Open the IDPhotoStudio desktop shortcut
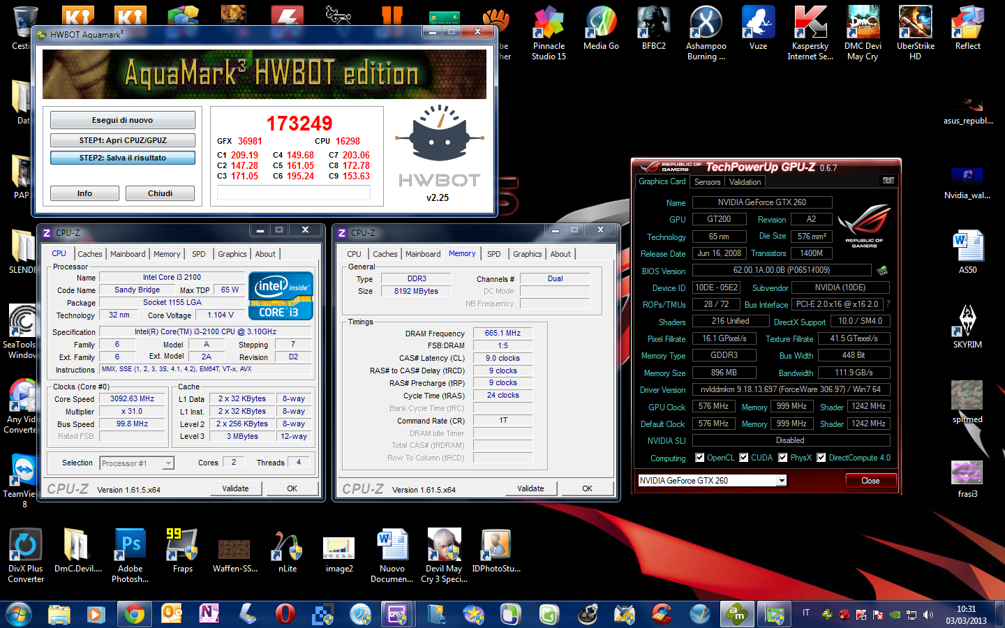This screenshot has height=628, width=1005. (496, 551)
